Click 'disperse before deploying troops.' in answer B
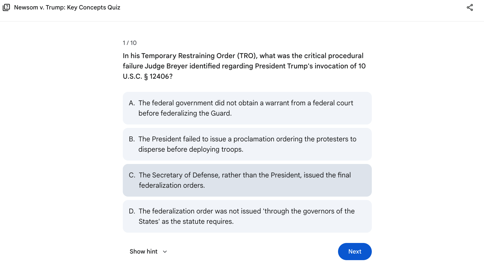 click(x=191, y=149)
